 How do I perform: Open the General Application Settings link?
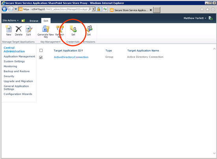16,87
